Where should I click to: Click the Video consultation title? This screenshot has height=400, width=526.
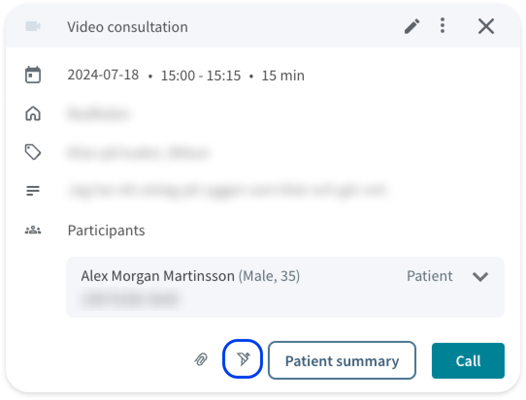pos(128,27)
